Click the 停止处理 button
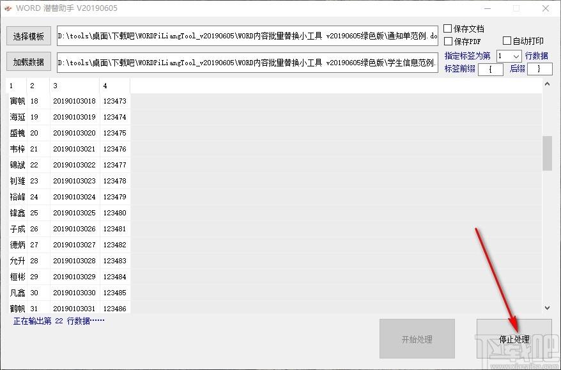Screen dimensions: 561x370 pyautogui.click(x=513, y=339)
